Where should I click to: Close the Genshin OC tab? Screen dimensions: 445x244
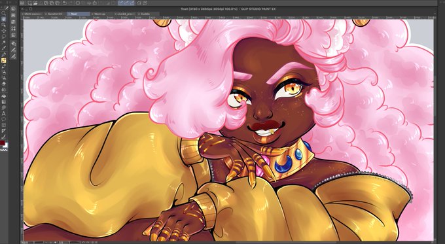click(46, 14)
